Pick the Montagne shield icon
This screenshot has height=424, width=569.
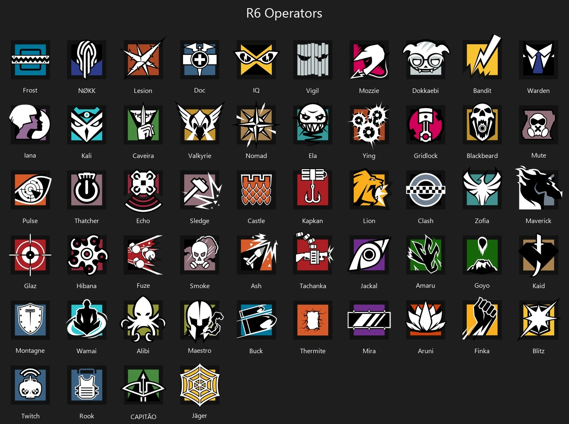(x=30, y=320)
